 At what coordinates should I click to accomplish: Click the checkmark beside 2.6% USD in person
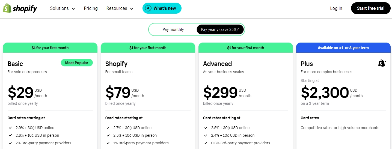(10, 135)
